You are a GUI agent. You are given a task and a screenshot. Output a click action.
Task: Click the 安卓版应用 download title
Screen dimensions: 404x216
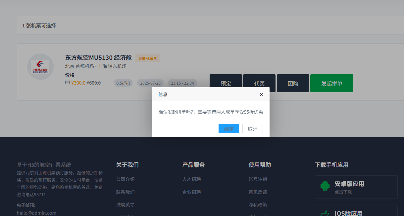[349, 184]
